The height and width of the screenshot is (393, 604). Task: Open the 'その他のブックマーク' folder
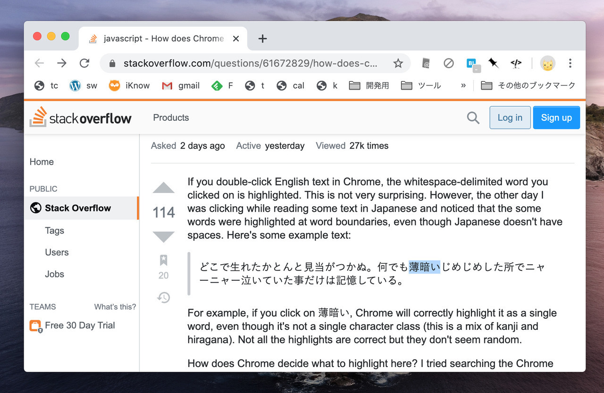coord(528,85)
